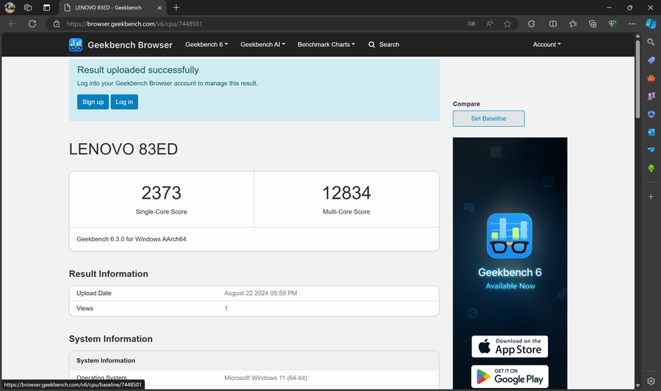
Task: Click the scrollbar up arrow
Action: [637, 36]
